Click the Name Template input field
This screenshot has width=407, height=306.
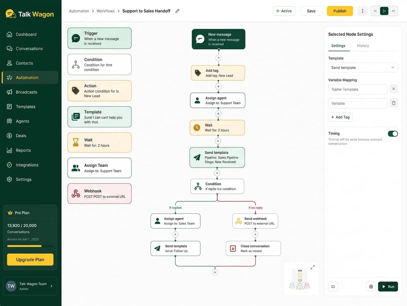pos(358,89)
